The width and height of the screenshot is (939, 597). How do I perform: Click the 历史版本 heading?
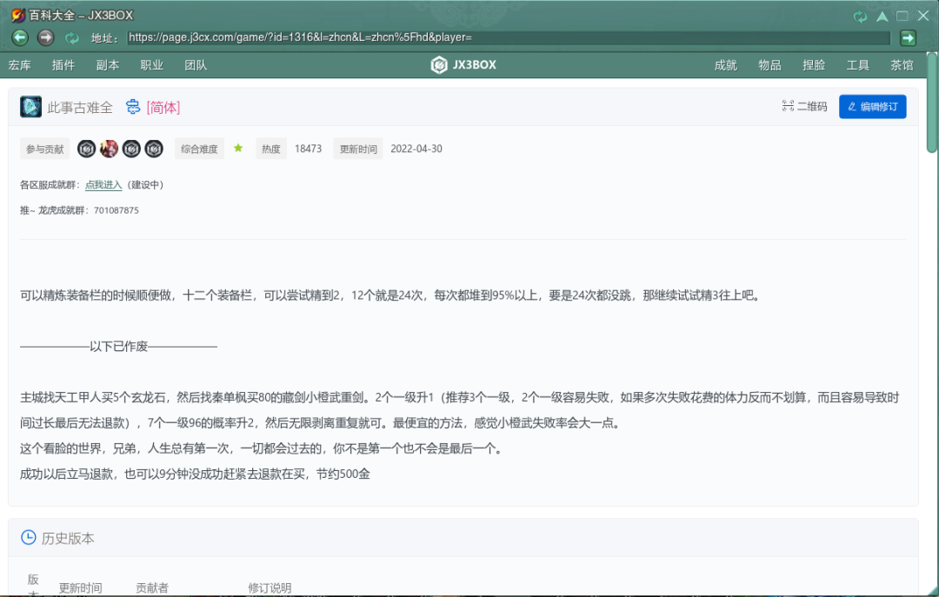[x=68, y=538]
